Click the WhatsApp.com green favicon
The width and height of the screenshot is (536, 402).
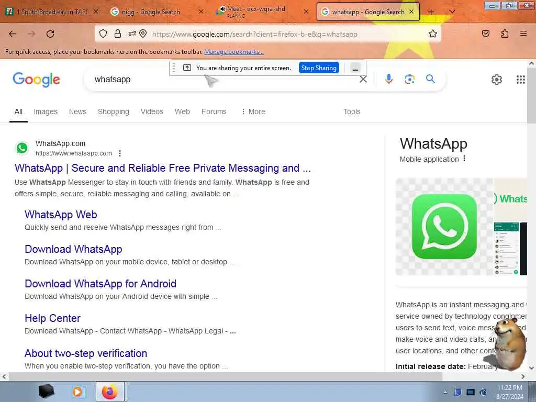pyautogui.click(x=22, y=148)
